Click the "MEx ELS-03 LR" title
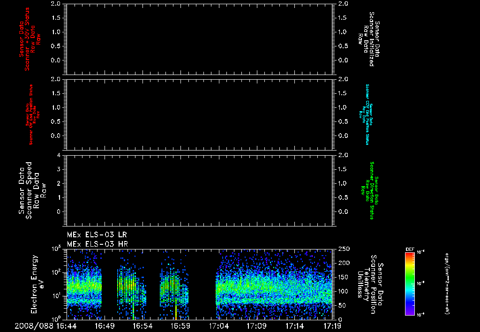The height and width of the screenshot is (332, 480). click(x=97, y=235)
